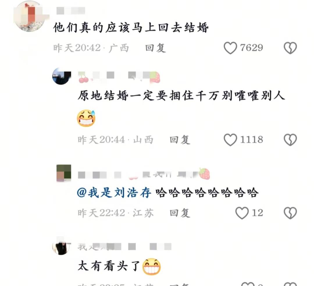Like the comment with 7629 likes
The image size is (314, 286).
[230, 48]
